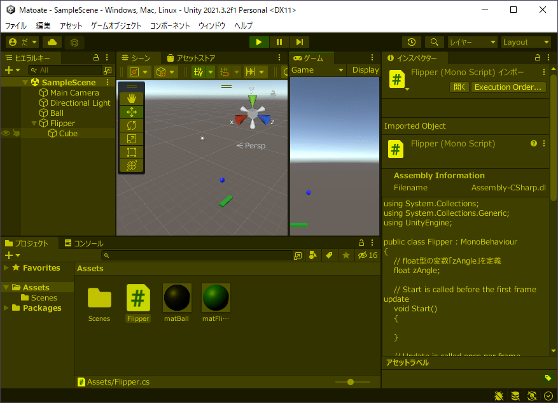Open the Hierarchy add (+) dropdown

pyautogui.click(x=13, y=70)
